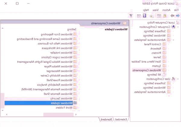Click the Export List toolbar icon
Viewport: 181px width, 127px height.
(x=151, y=16)
